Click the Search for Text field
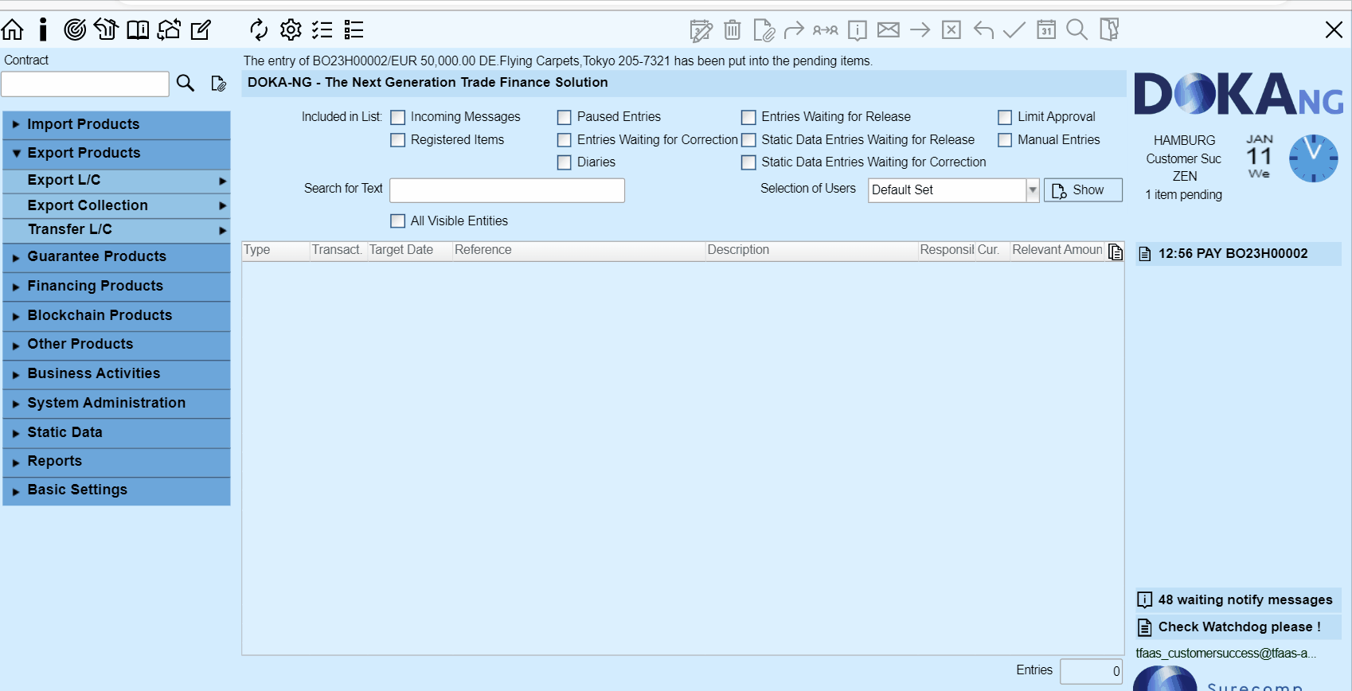 point(507,190)
